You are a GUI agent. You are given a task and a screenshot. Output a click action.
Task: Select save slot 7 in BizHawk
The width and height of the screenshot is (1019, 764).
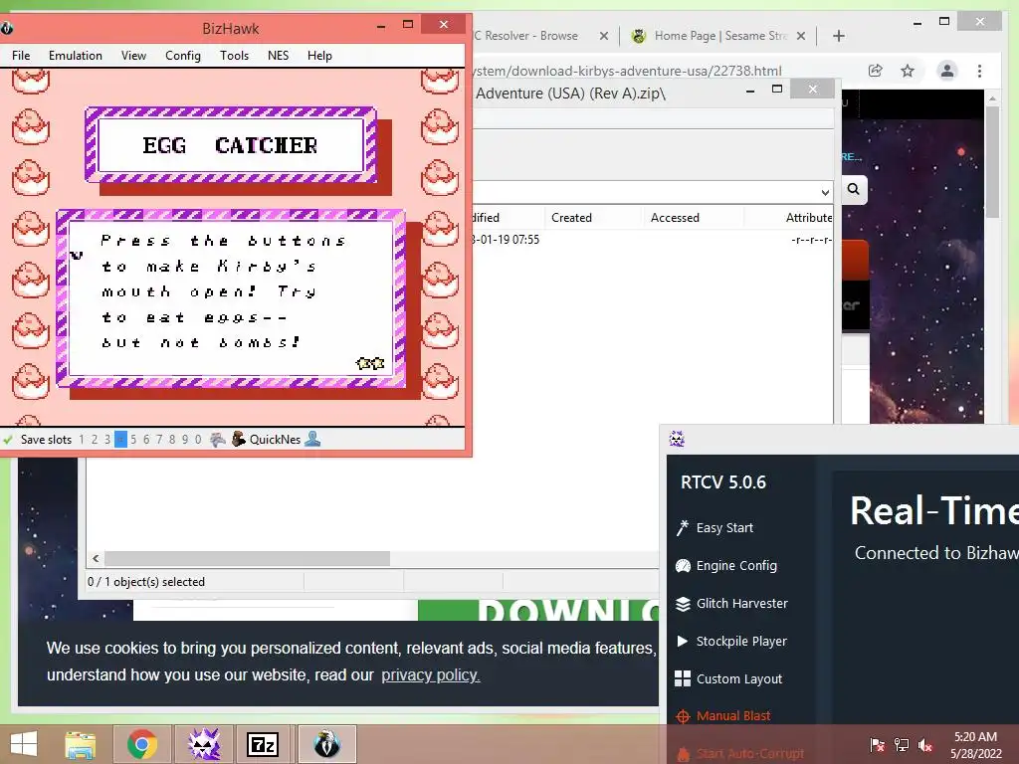tap(159, 440)
